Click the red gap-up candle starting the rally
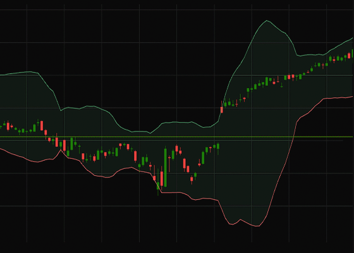This screenshot has width=354, height=253. tap(222, 110)
